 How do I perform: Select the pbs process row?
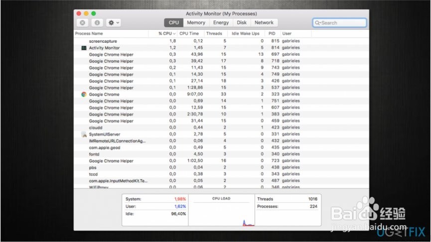coord(221,167)
